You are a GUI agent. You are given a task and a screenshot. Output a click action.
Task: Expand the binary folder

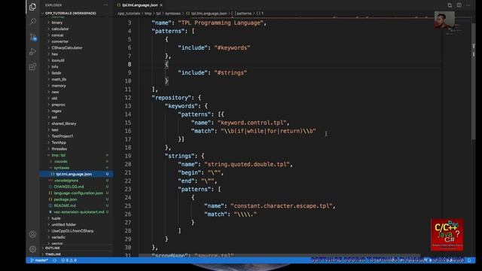(57, 23)
